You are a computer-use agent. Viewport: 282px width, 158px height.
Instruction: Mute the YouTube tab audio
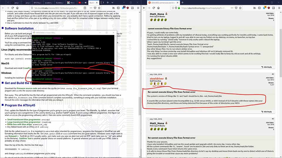85,3
